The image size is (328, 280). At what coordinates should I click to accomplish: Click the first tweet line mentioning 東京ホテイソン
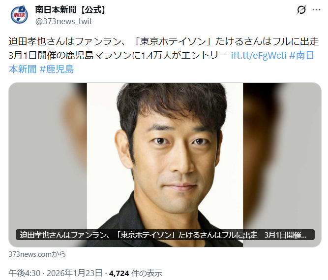(x=164, y=41)
